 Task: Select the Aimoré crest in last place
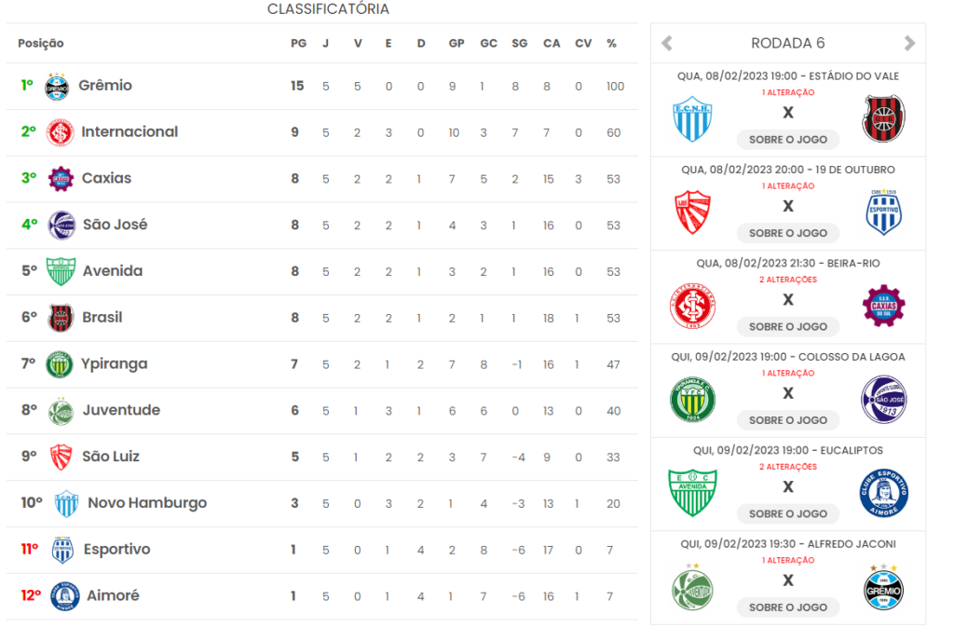pos(64,596)
